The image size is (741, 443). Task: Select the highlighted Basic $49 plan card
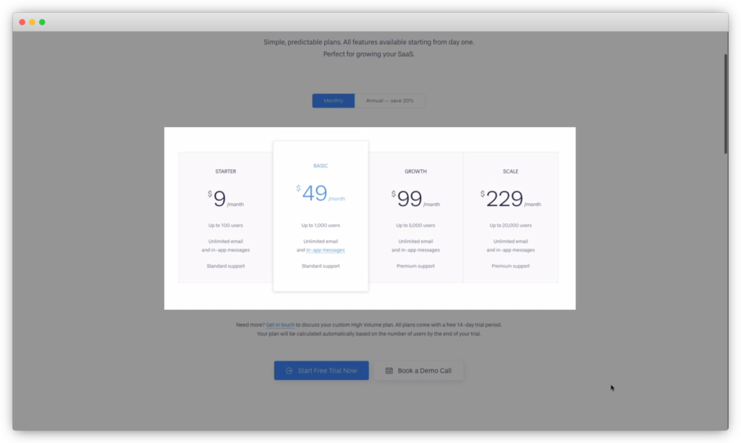tap(320, 215)
